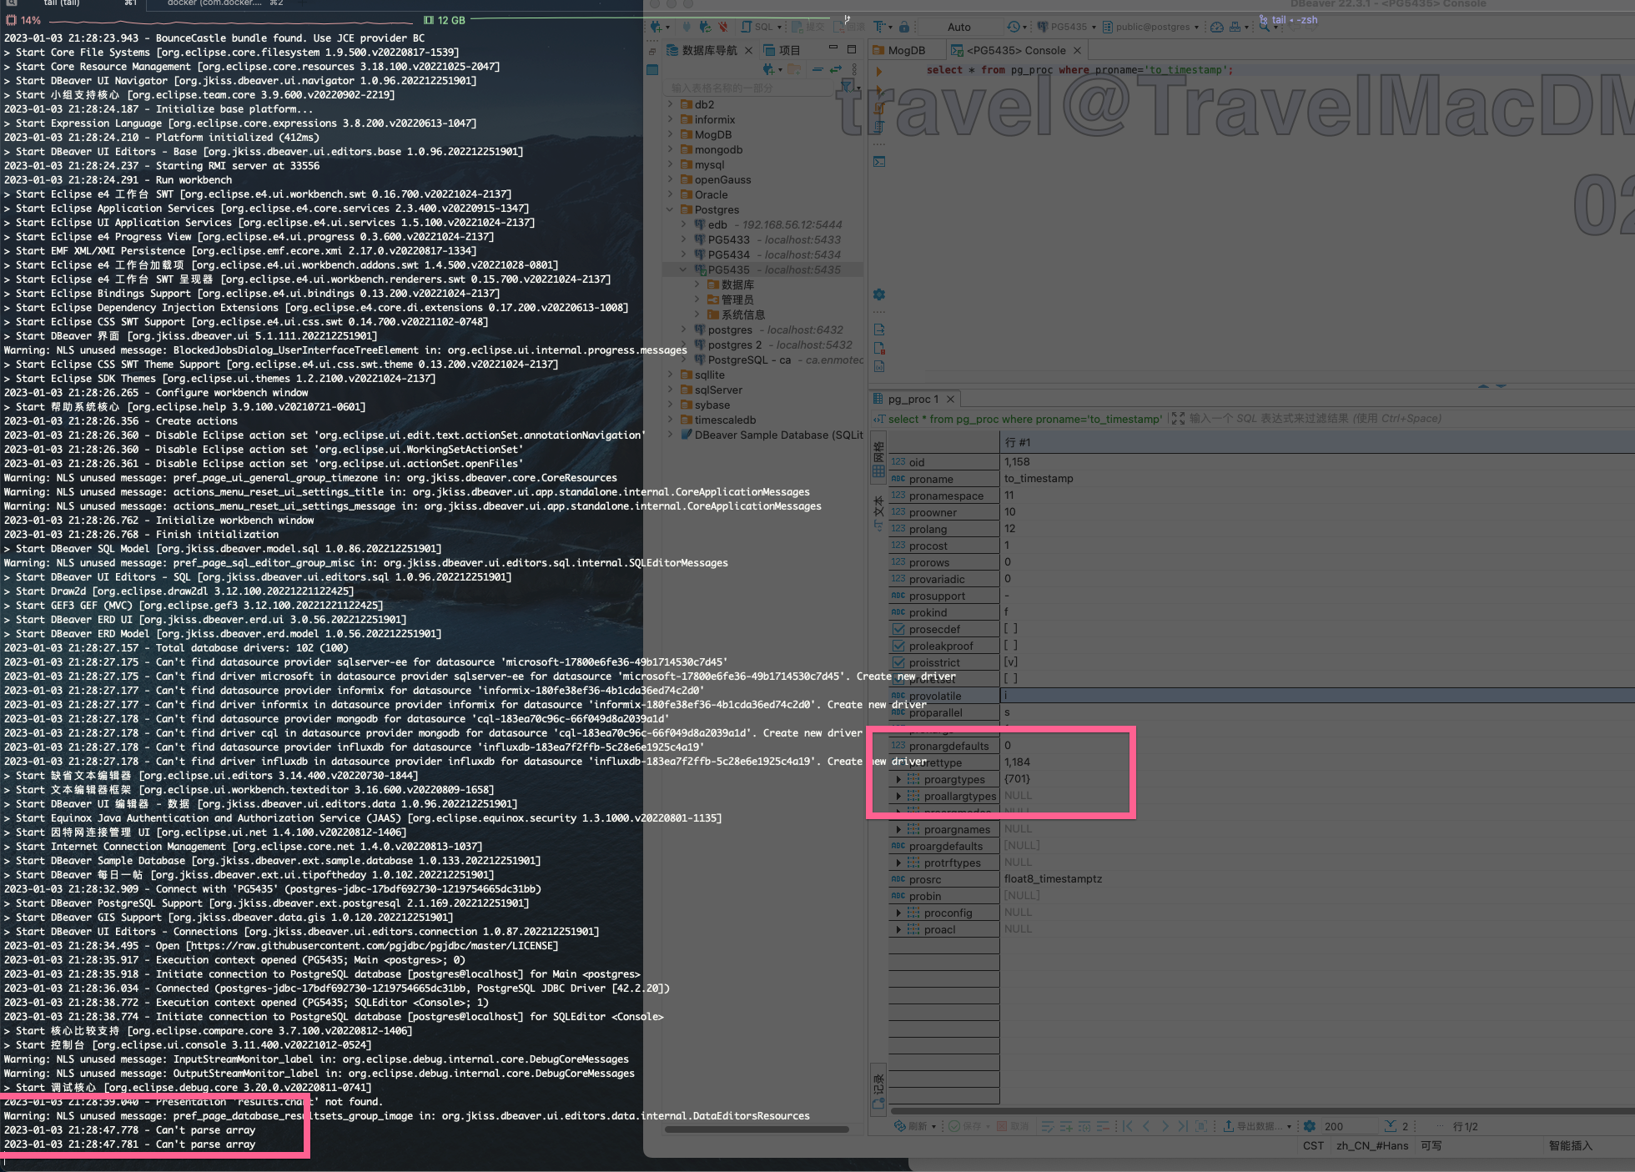Click the go to last row icon

[x=1183, y=1126]
